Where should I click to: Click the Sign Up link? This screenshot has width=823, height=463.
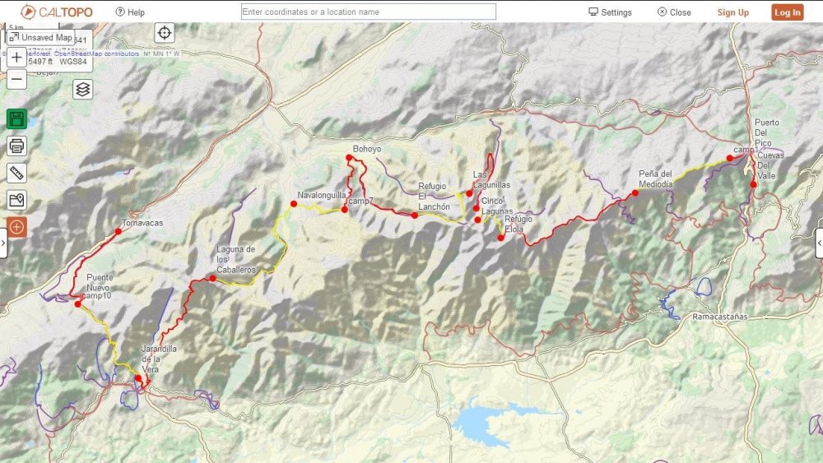pos(732,12)
